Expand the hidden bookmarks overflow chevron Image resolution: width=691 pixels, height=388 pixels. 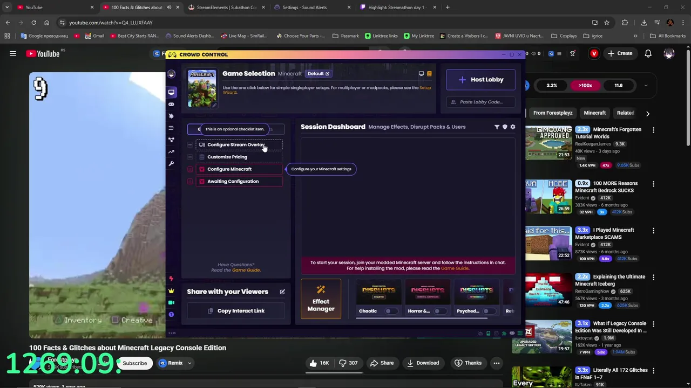[635, 36]
